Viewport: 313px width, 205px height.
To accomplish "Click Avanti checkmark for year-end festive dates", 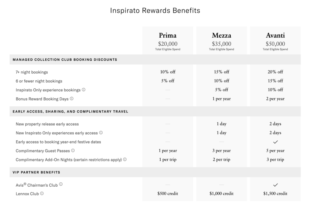I will point(275,142).
